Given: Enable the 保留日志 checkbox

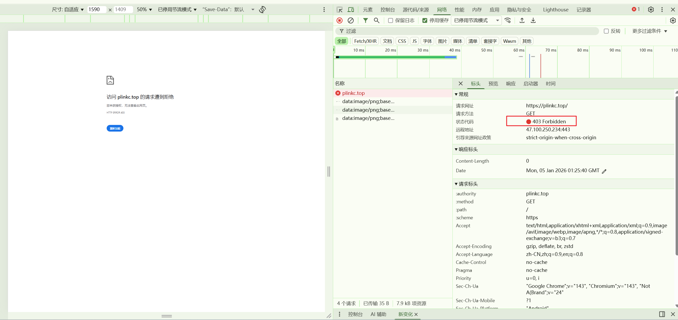Looking at the screenshot, I should coord(391,20).
